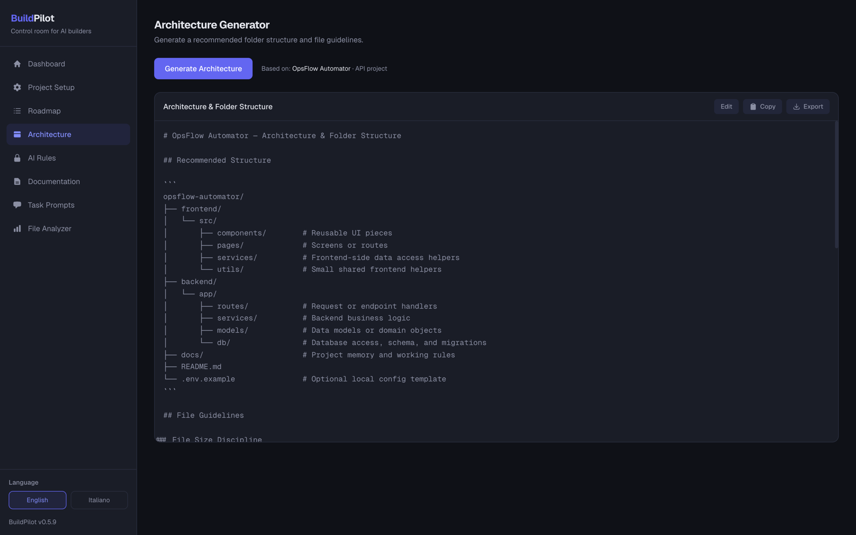856x535 pixels.
Task: Click the download icon in Export button
Action: pyautogui.click(x=796, y=106)
